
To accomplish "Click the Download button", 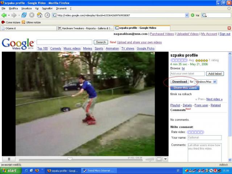I will click(x=179, y=82).
